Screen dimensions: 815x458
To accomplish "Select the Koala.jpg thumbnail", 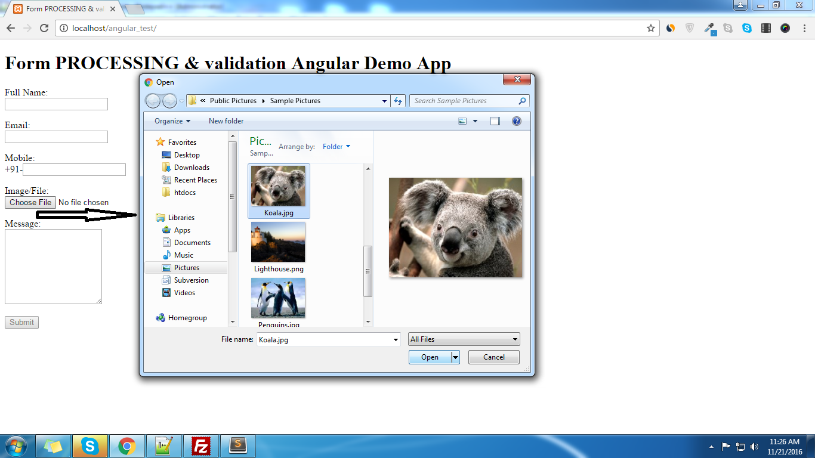I will tap(278, 185).
